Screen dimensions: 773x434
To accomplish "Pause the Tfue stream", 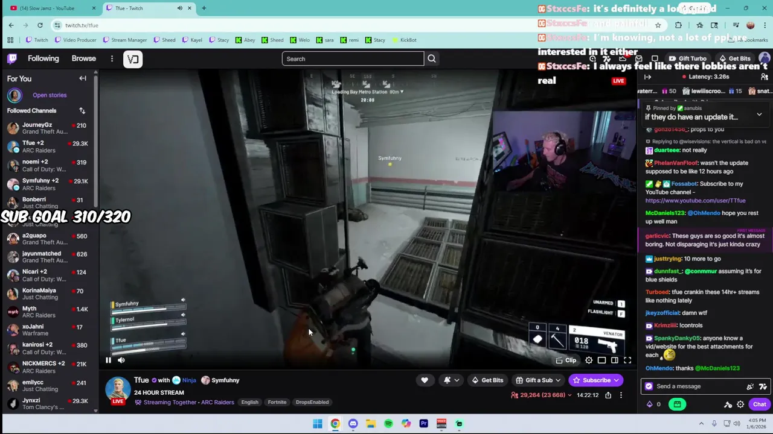I will [x=108, y=360].
